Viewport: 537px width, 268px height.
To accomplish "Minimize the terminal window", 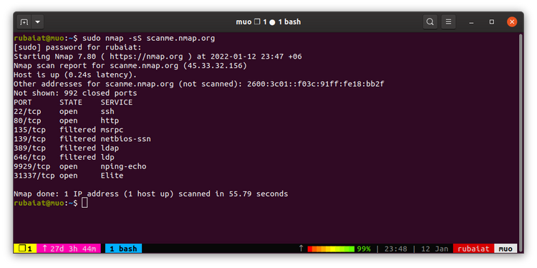I will (472, 22).
